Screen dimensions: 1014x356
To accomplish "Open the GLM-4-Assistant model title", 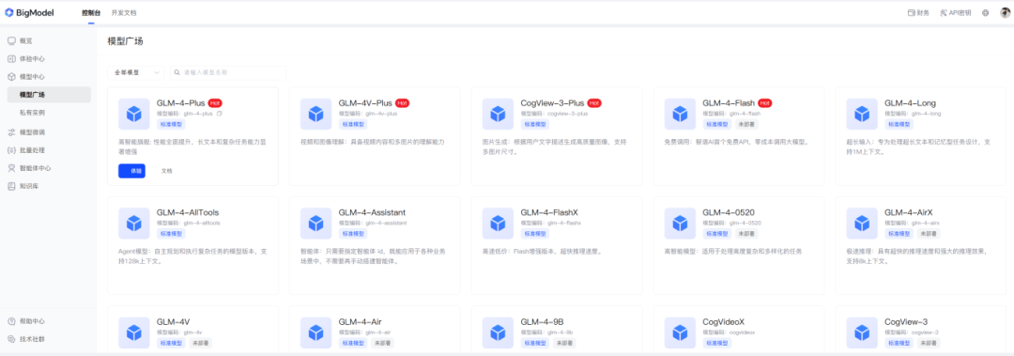I will pos(372,212).
